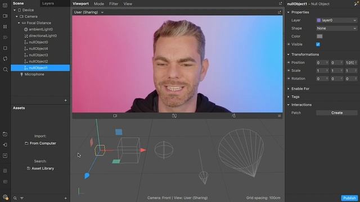This screenshot has height=202, width=360.
Task: Add a new asset with the Assets plus
Action: click(65, 198)
